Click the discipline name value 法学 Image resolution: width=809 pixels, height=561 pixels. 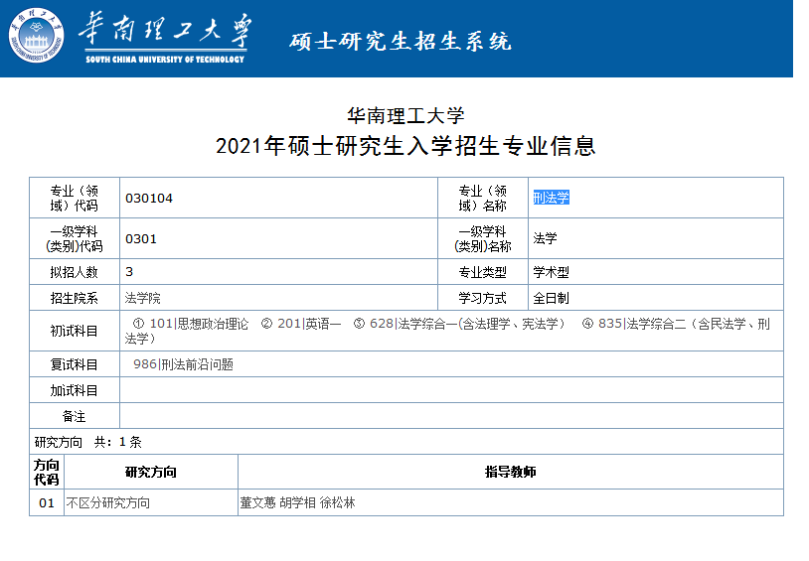tap(546, 238)
